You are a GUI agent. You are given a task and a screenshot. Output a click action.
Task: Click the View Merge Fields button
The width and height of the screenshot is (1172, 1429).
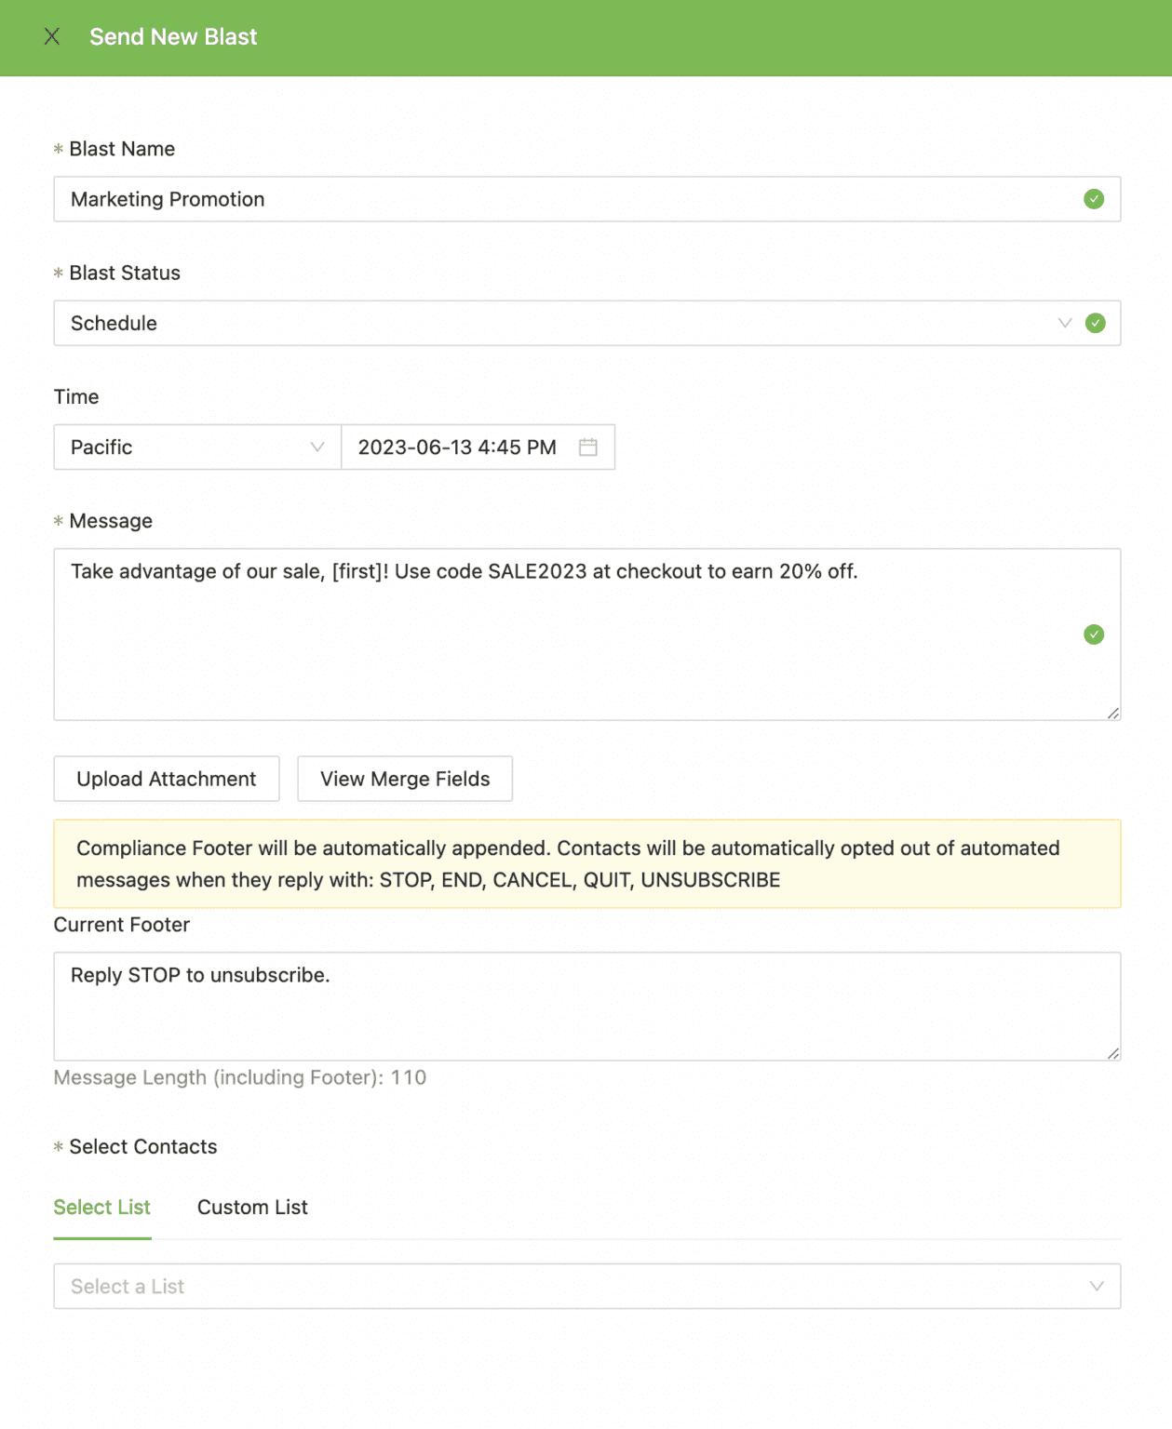(405, 779)
